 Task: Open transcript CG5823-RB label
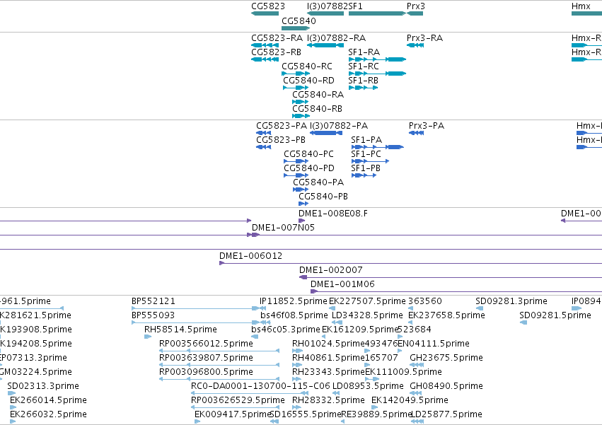[276, 52]
